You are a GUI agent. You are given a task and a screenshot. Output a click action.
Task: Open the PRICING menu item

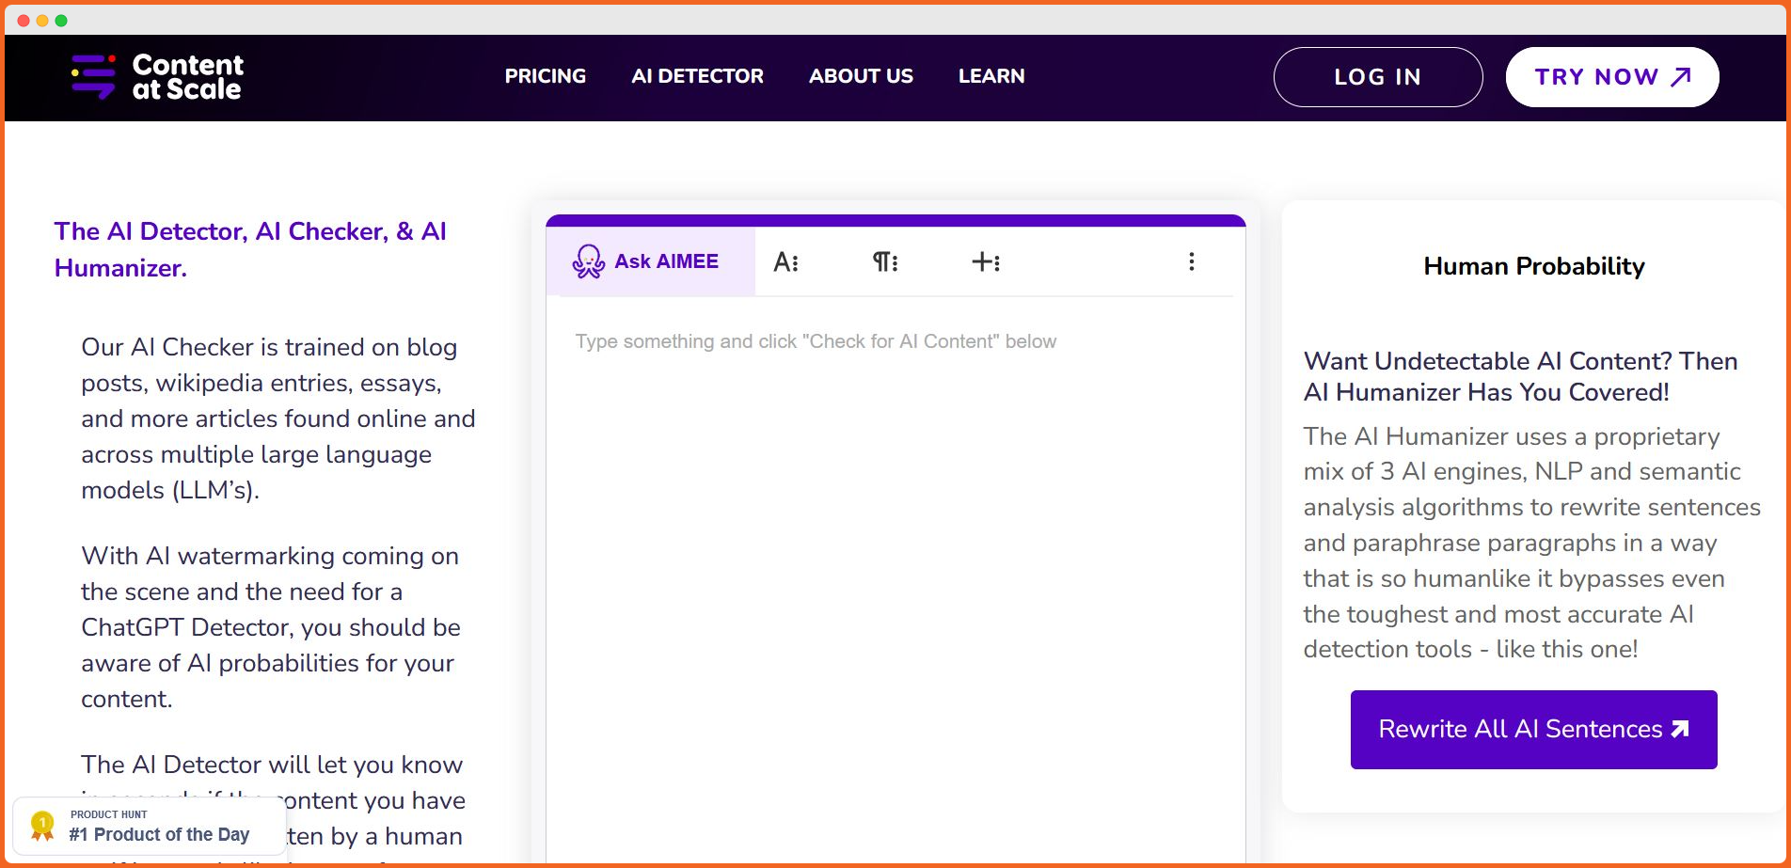[546, 76]
